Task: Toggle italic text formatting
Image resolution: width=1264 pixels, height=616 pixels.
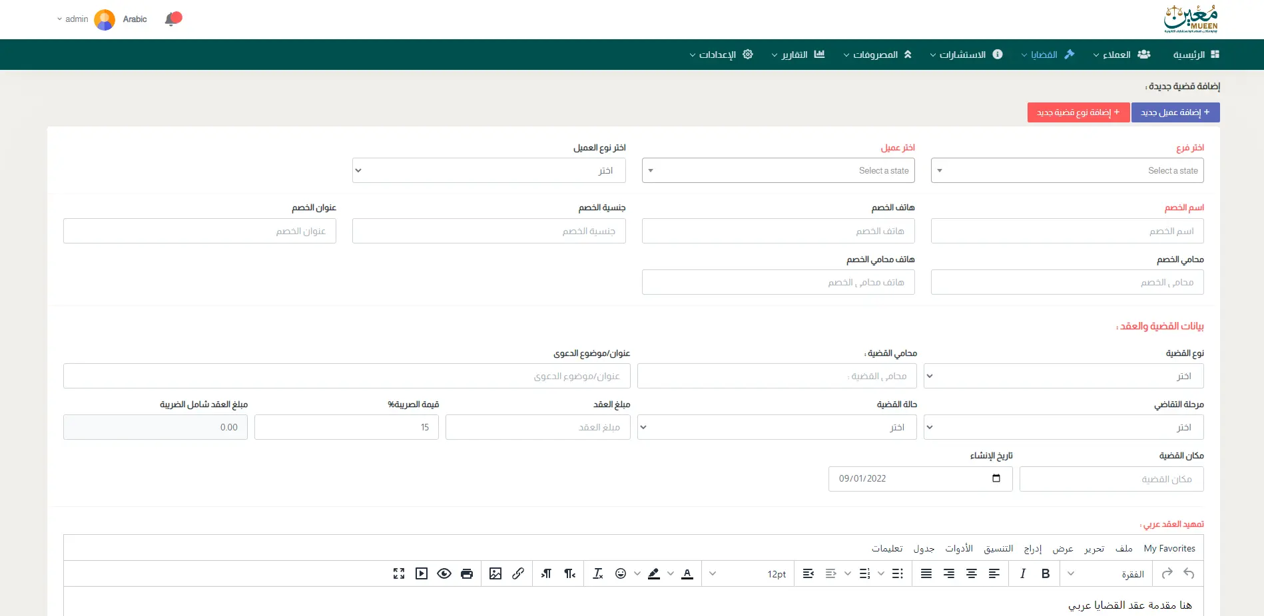Action: point(1023,574)
